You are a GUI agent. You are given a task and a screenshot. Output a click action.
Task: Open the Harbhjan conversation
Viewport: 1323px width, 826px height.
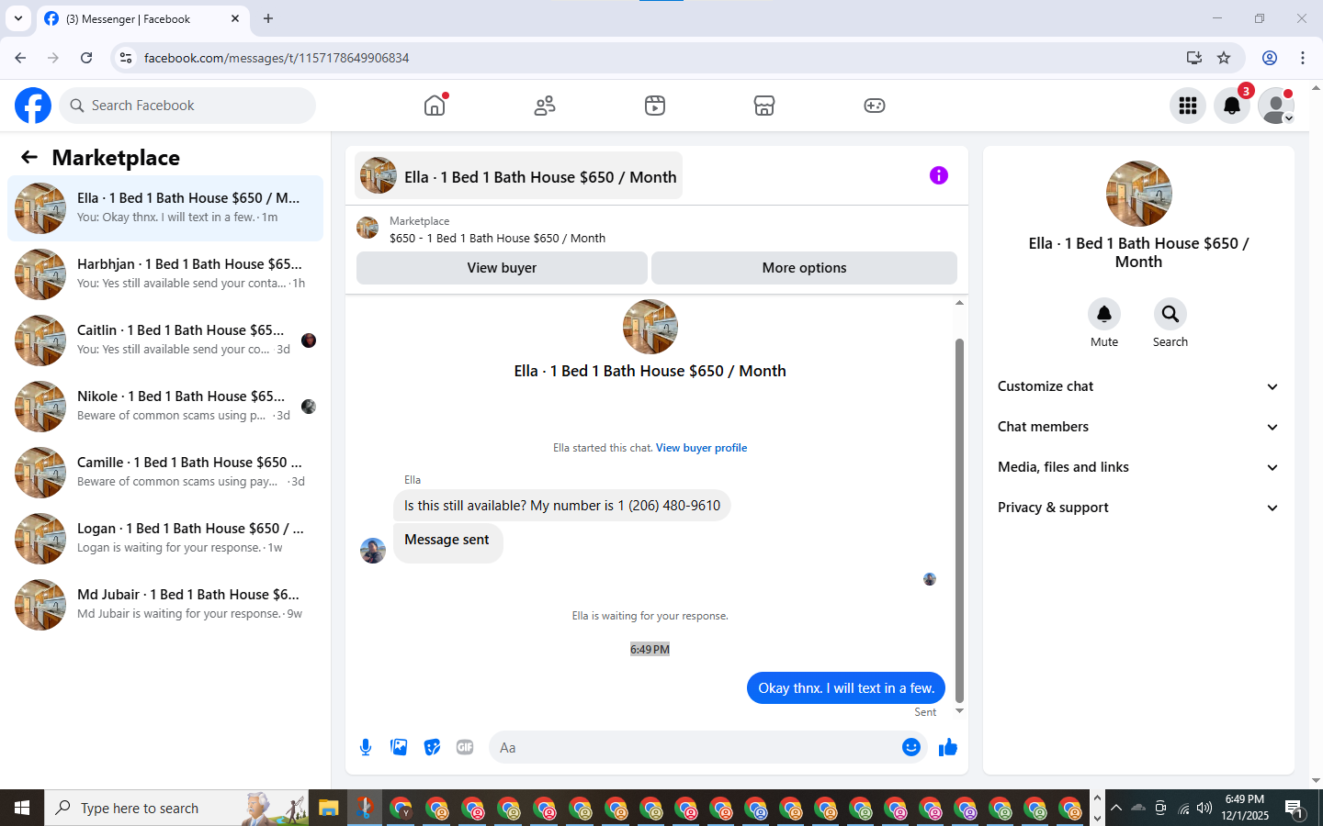165,274
